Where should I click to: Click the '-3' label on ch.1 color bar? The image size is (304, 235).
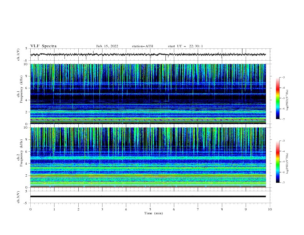click(283, 77)
